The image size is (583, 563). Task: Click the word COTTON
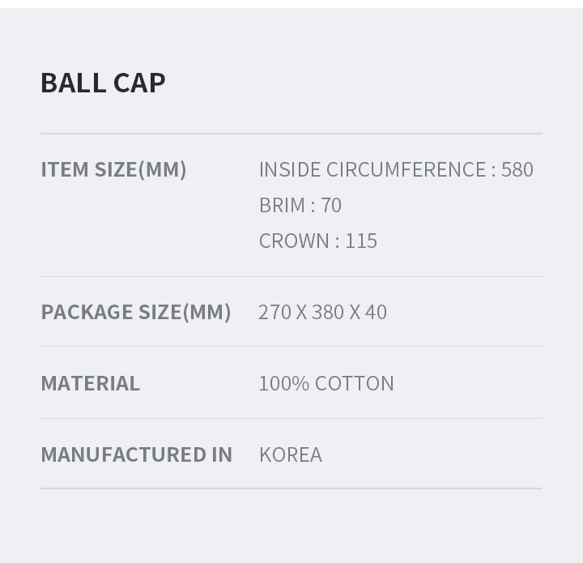click(354, 383)
